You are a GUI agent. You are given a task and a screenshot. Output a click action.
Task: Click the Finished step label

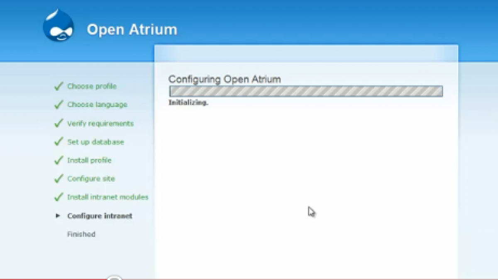pyautogui.click(x=81, y=234)
